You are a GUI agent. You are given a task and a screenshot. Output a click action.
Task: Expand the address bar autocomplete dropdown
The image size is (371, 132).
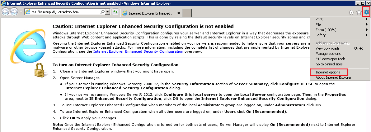tap(108, 12)
